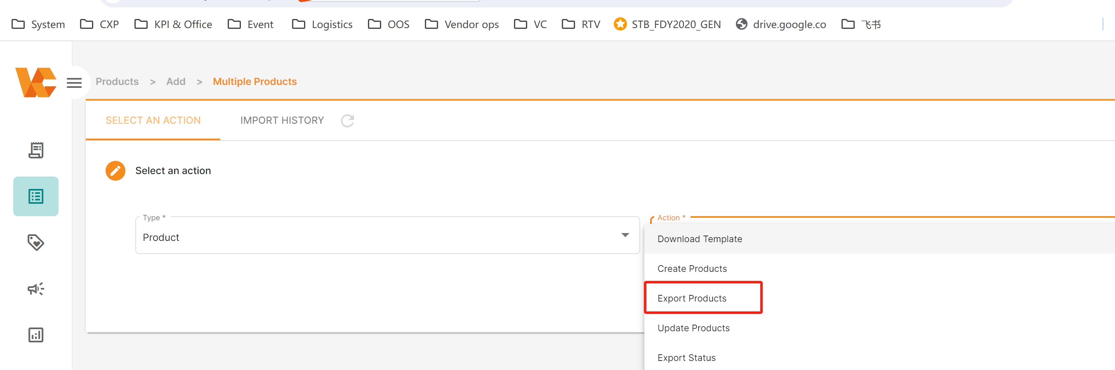
Task: Open the megaphone campaigns sidebar icon
Action: click(x=36, y=289)
